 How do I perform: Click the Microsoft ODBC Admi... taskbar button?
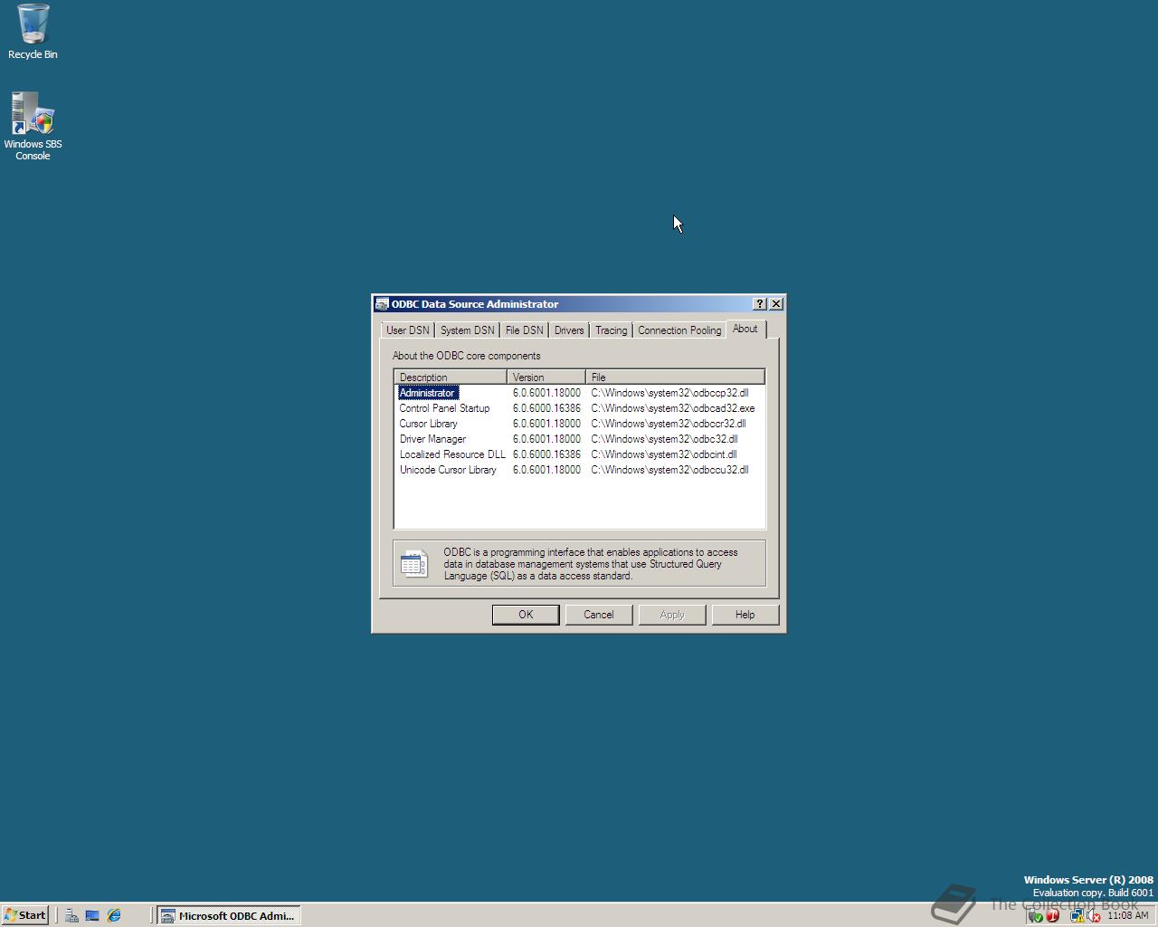229,915
